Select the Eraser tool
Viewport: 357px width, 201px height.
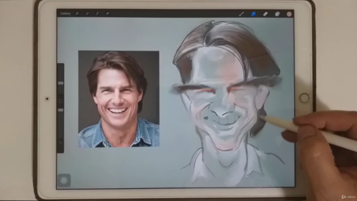pos(266,14)
